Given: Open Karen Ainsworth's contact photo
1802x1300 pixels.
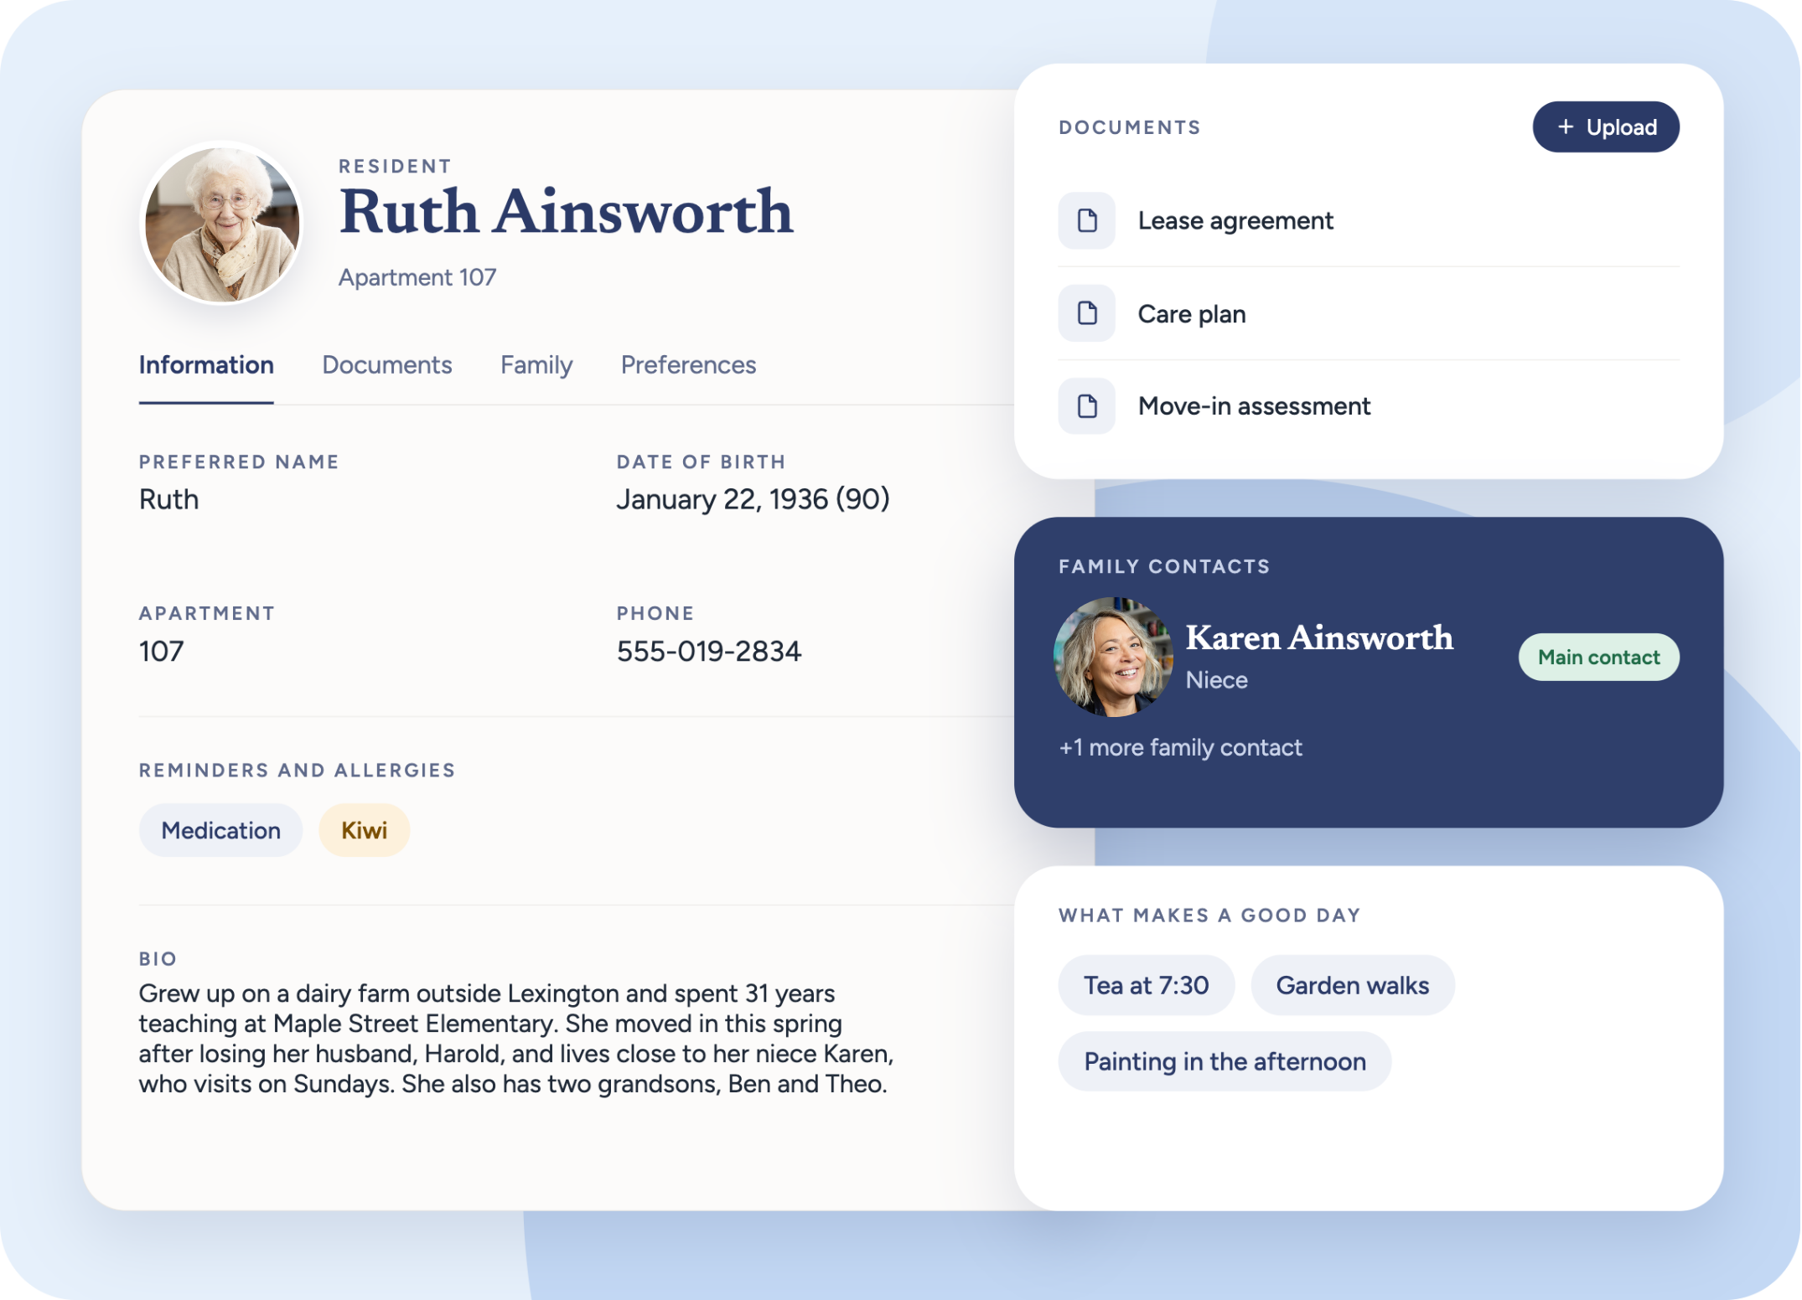Looking at the screenshot, I should click(1113, 657).
